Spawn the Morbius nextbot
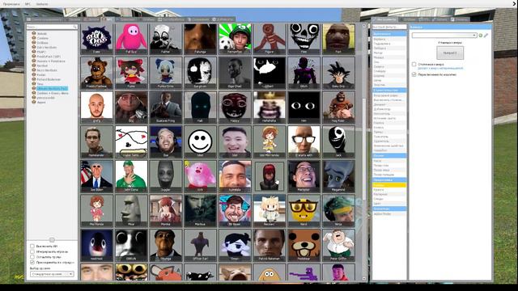The image size is (518, 291). coord(200,210)
